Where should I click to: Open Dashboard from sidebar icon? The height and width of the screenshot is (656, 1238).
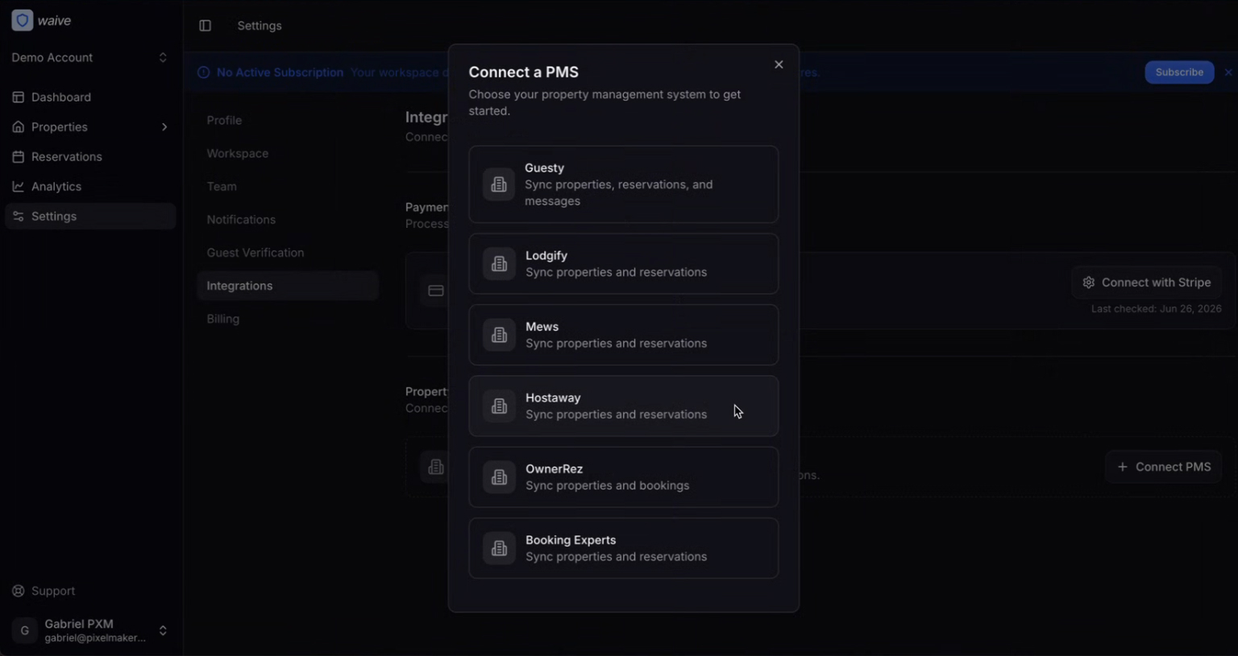(18, 97)
